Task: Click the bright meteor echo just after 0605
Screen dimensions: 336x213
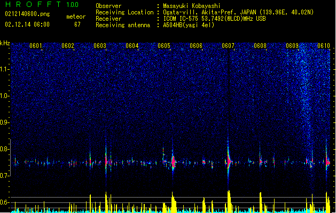Action: pos(173,162)
